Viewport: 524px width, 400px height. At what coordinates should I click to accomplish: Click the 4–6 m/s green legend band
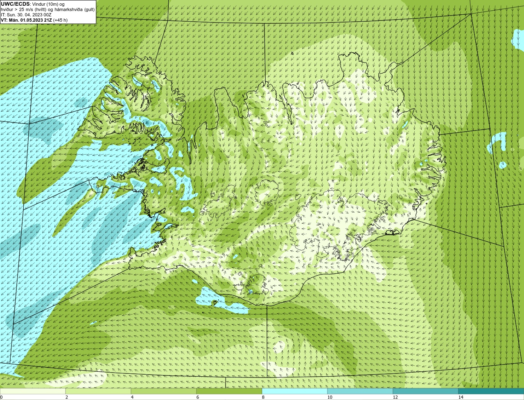164,391
